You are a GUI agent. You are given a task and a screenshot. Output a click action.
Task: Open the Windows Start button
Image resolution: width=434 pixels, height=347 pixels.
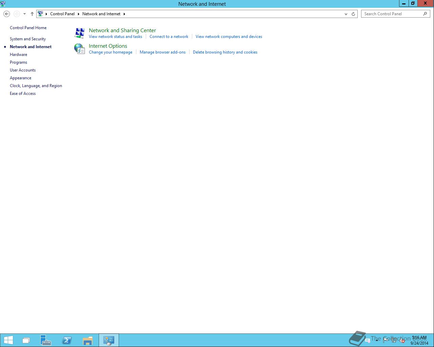(8, 340)
